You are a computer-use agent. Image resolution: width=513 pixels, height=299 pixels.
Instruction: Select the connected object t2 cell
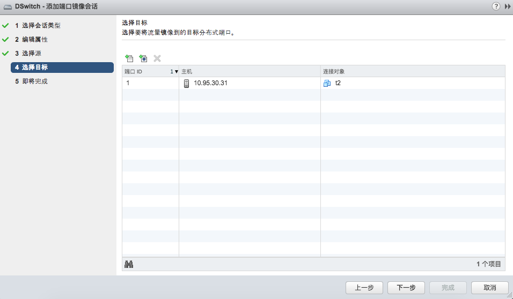pos(413,83)
